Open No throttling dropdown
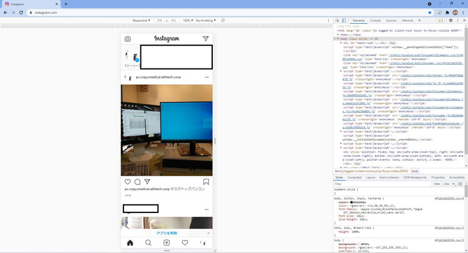Screen dimensions: 468x253 click(x=206, y=21)
